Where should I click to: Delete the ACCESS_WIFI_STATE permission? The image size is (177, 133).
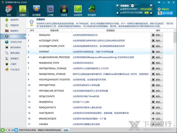tap(157, 40)
